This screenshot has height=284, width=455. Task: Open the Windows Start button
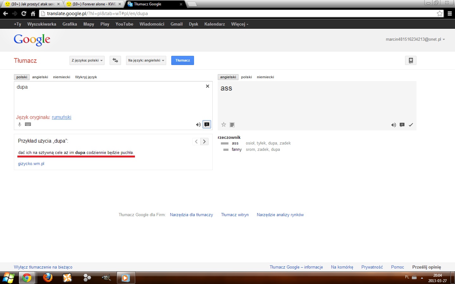pyautogui.click(x=9, y=278)
